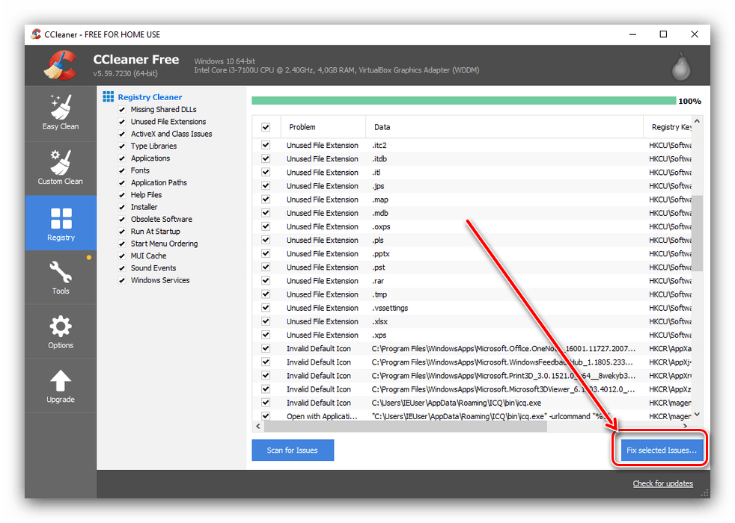Image resolution: width=735 pixels, height=523 pixels.
Task: Toggle Applications checkbox
Action: point(122,158)
